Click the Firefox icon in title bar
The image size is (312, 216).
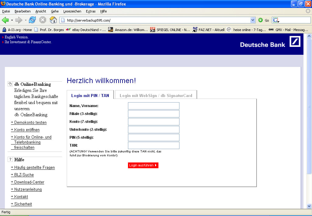[x=3, y=4]
